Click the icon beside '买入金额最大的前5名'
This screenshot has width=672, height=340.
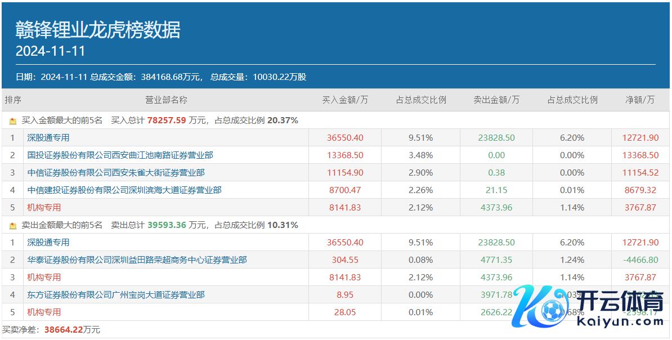pyautogui.click(x=13, y=122)
